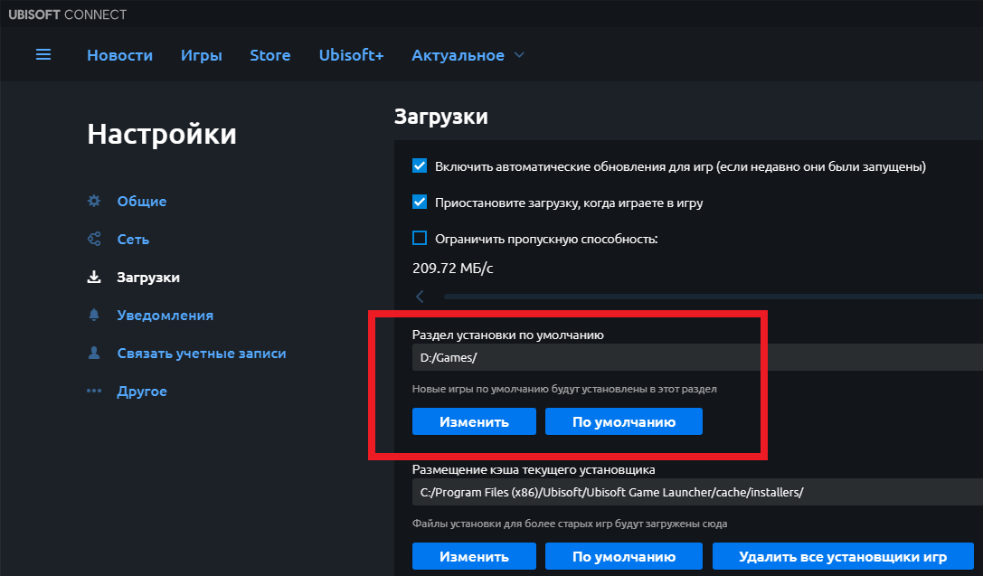Open the Новости tab

click(x=119, y=55)
